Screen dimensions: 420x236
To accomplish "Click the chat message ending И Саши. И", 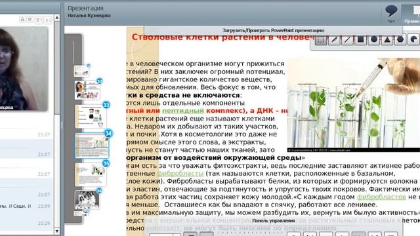I will [x=16, y=206].
